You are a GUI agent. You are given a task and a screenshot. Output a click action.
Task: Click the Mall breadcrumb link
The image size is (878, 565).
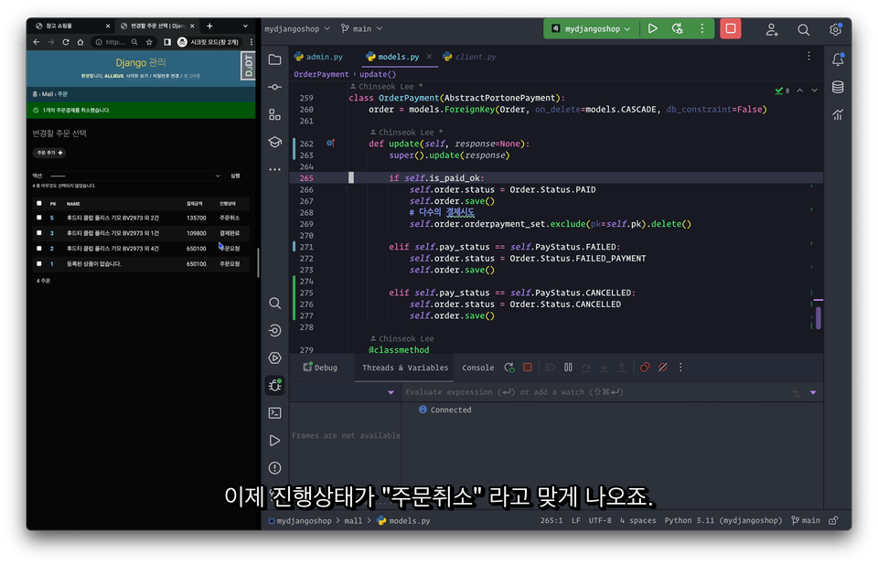click(x=47, y=94)
